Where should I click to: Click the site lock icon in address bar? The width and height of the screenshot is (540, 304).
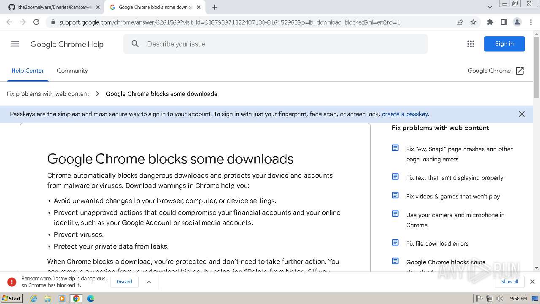pos(53,22)
